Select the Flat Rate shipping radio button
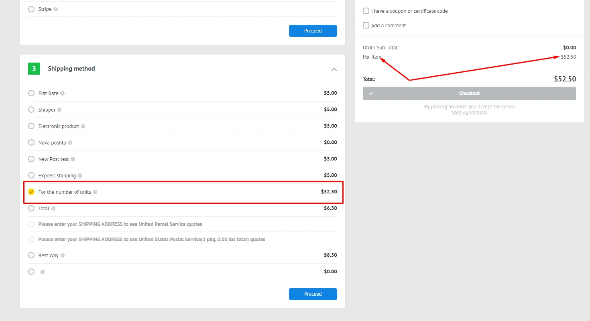Image resolution: width=590 pixels, height=321 pixels. point(31,93)
